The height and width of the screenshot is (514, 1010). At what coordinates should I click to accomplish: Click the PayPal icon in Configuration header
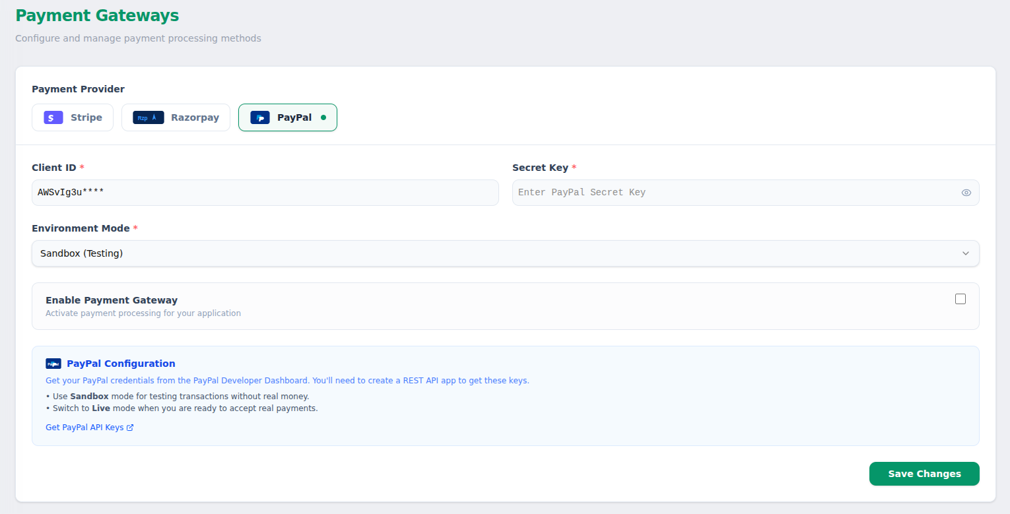pyautogui.click(x=53, y=364)
